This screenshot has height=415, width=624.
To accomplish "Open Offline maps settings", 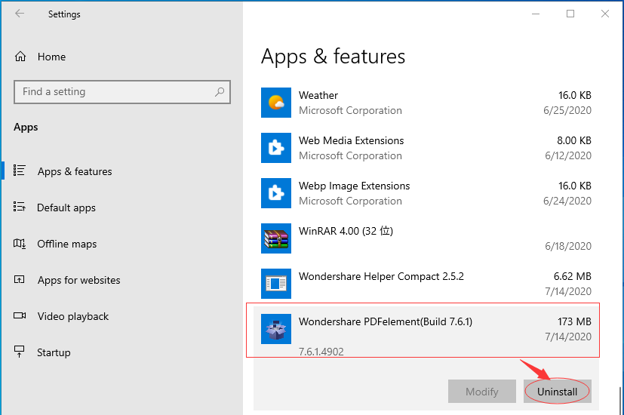I will pyautogui.click(x=67, y=244).
